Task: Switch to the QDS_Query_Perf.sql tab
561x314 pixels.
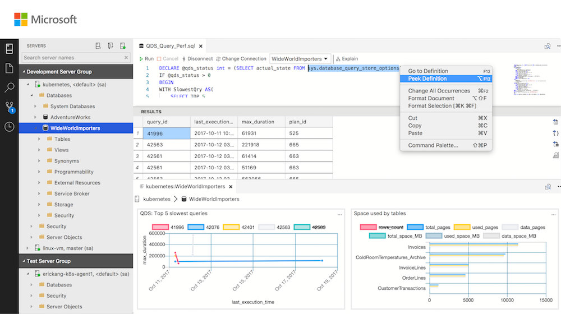Action: (171, 46)
